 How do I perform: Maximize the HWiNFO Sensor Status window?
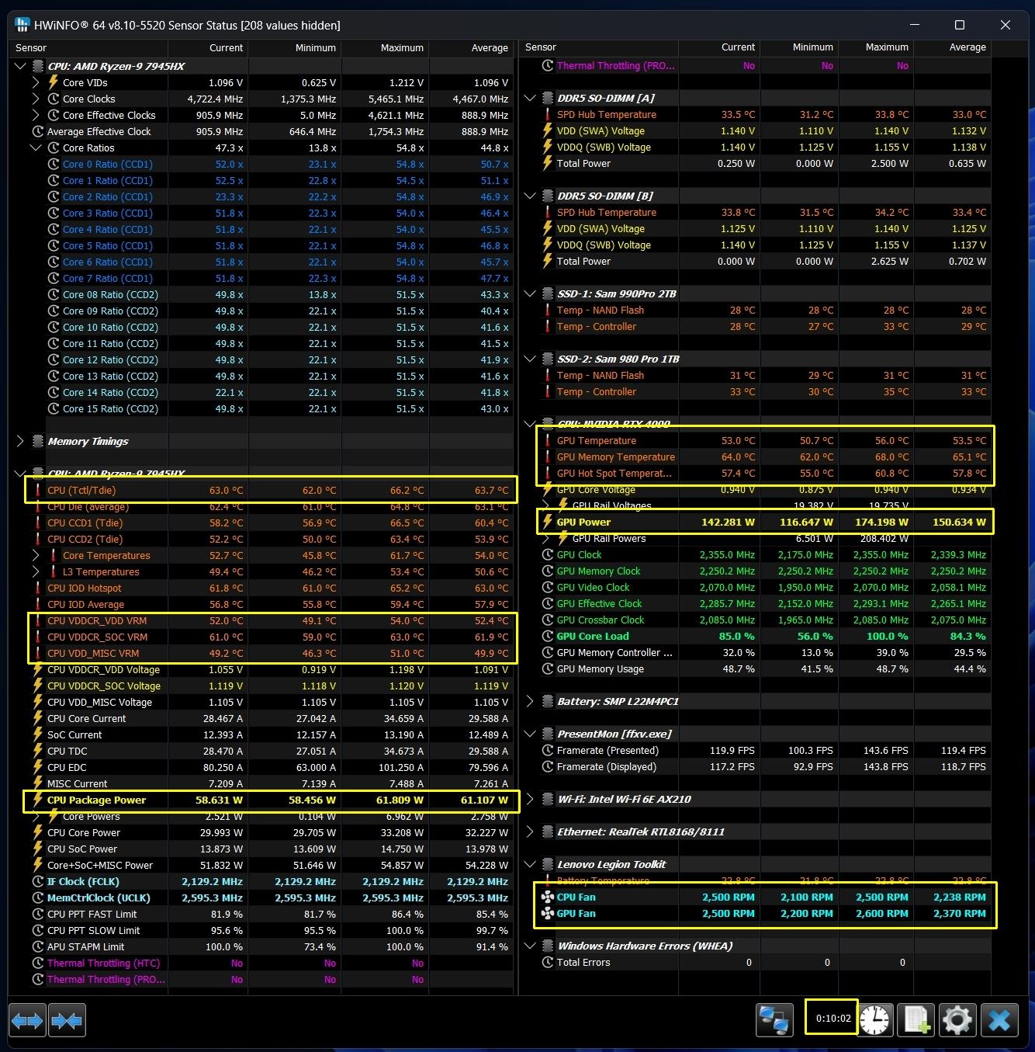point(959,25)
